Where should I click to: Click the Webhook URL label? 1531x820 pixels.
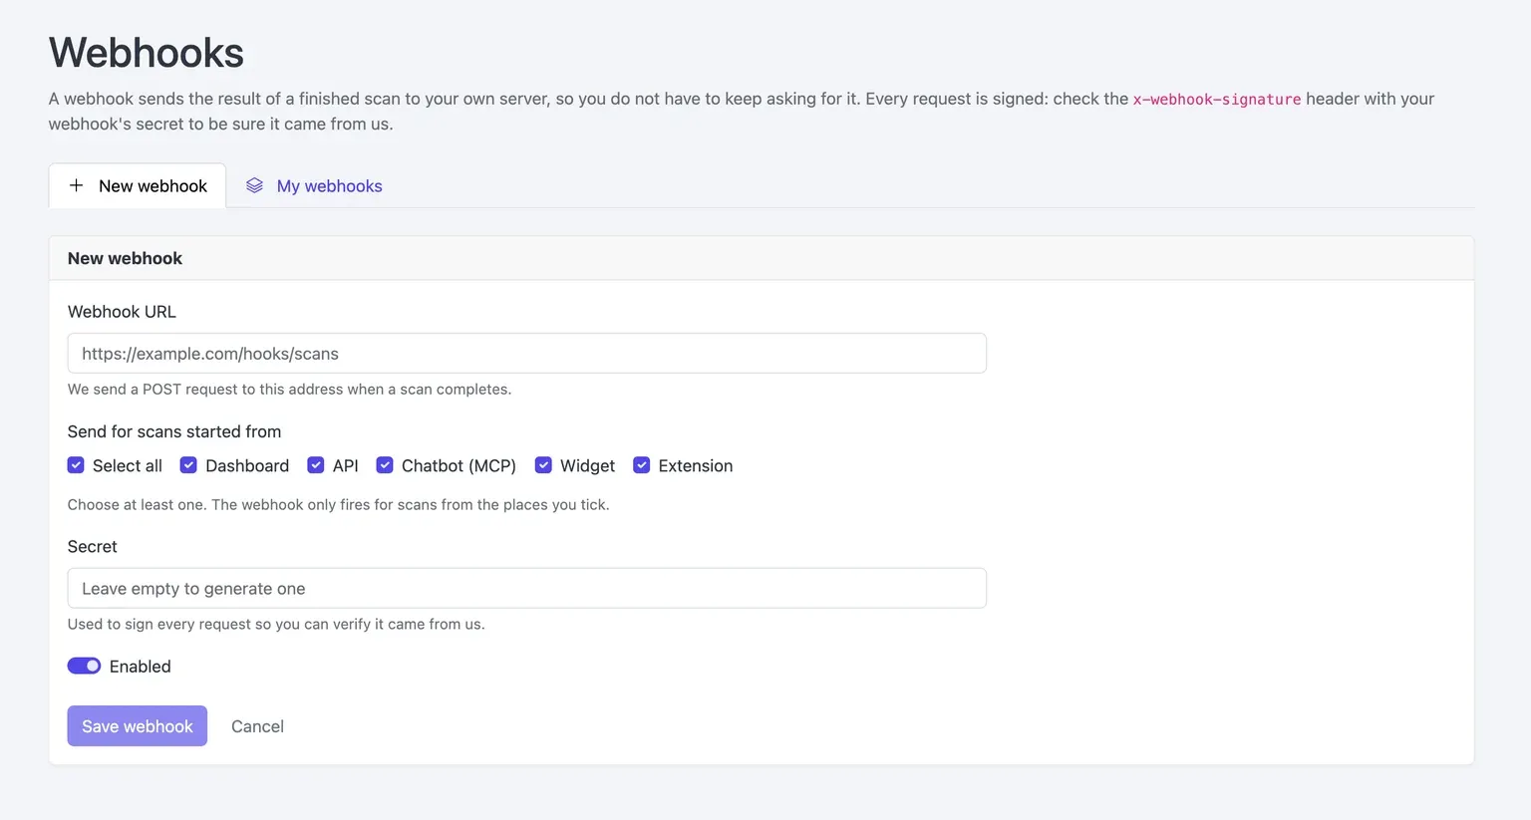[122, 312]
